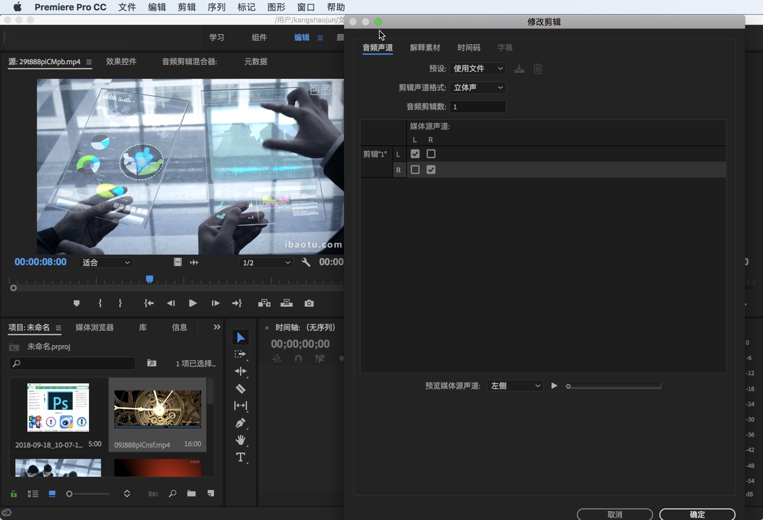Check the R media source channel for L clip row
The height and width of the screenshot is (520, 763).
[431, 154]
